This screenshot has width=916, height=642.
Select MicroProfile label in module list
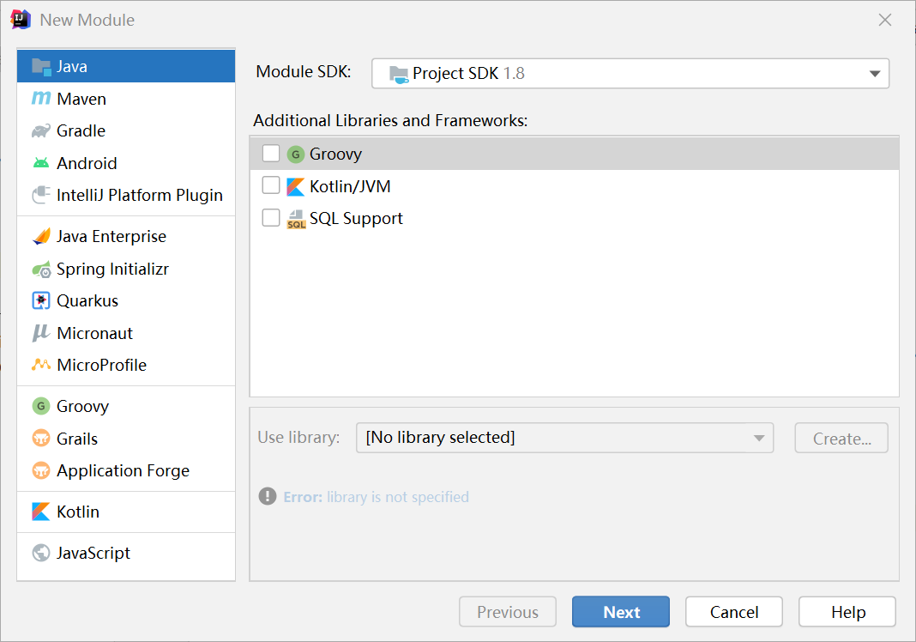pyautogui.click(x=102, y=365)
